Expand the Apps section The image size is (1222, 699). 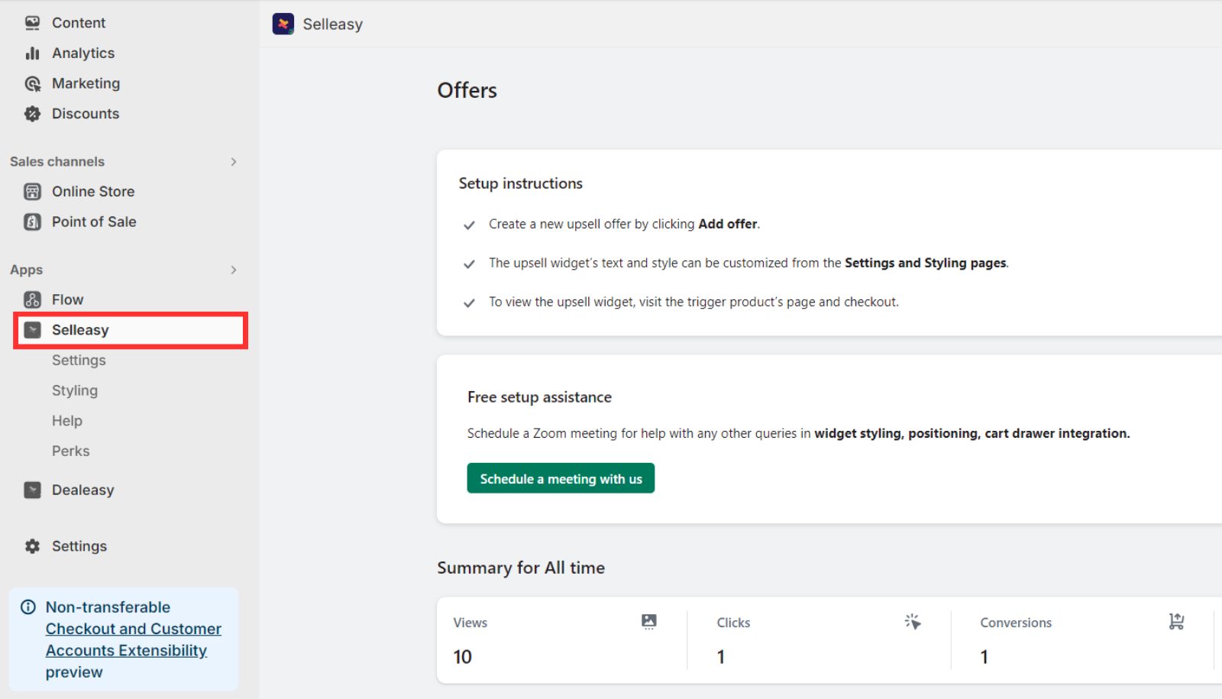click(234, 270)
